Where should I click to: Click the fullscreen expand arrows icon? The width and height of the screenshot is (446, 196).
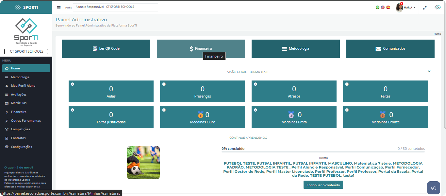click(x=425, y=8)
